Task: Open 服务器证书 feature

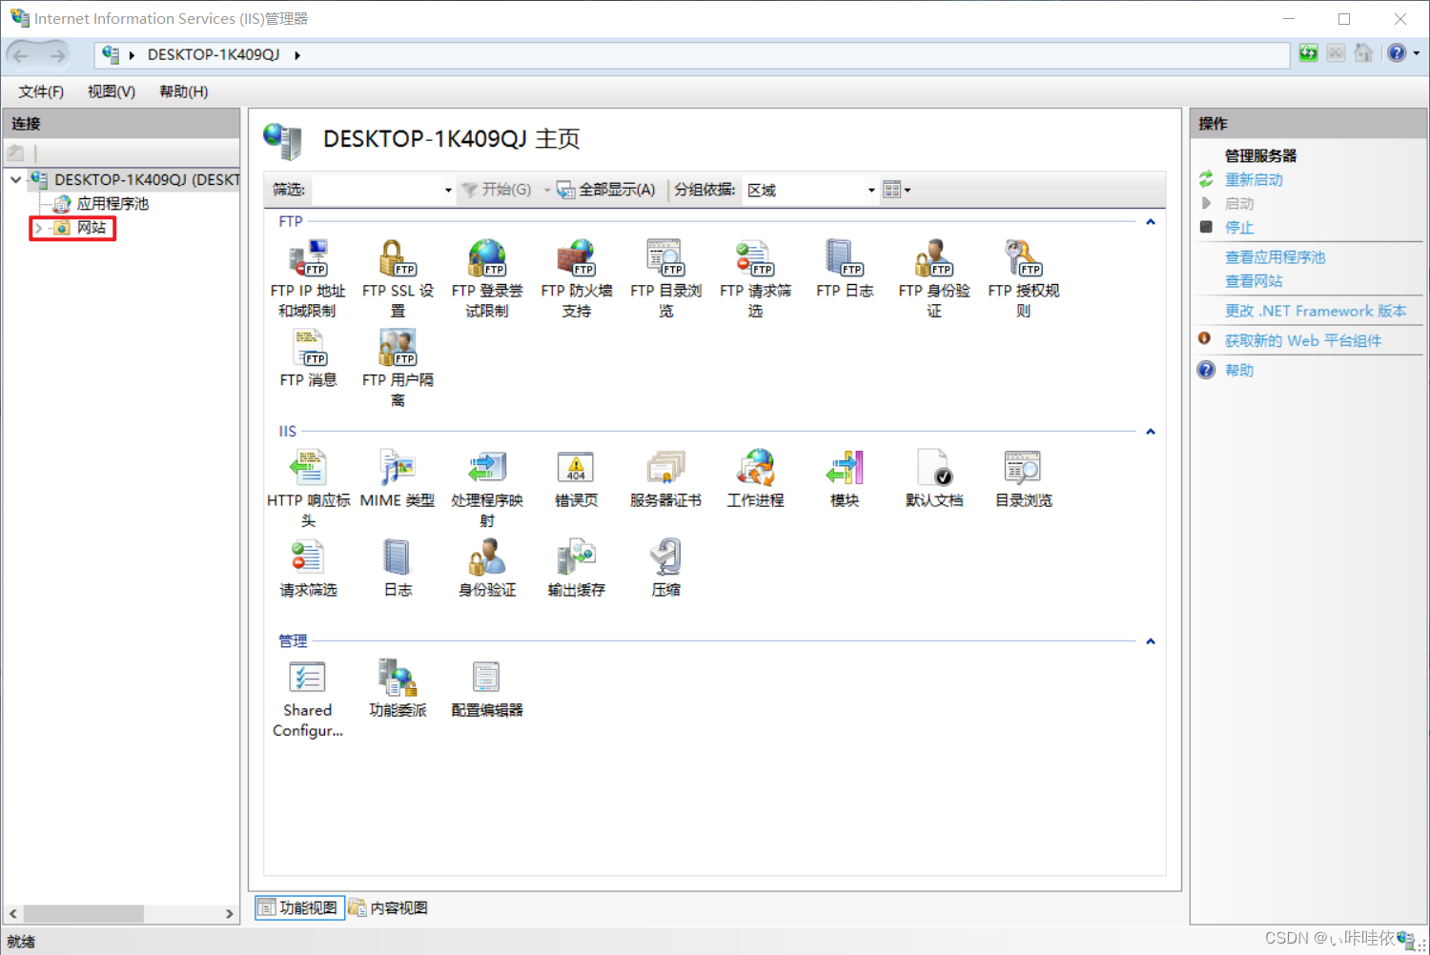Action: tap(665, 478)
